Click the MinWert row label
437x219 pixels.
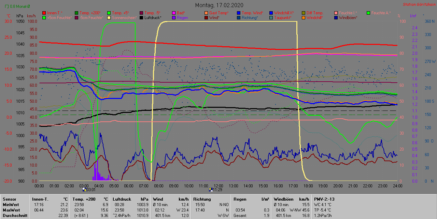(11, 204)
